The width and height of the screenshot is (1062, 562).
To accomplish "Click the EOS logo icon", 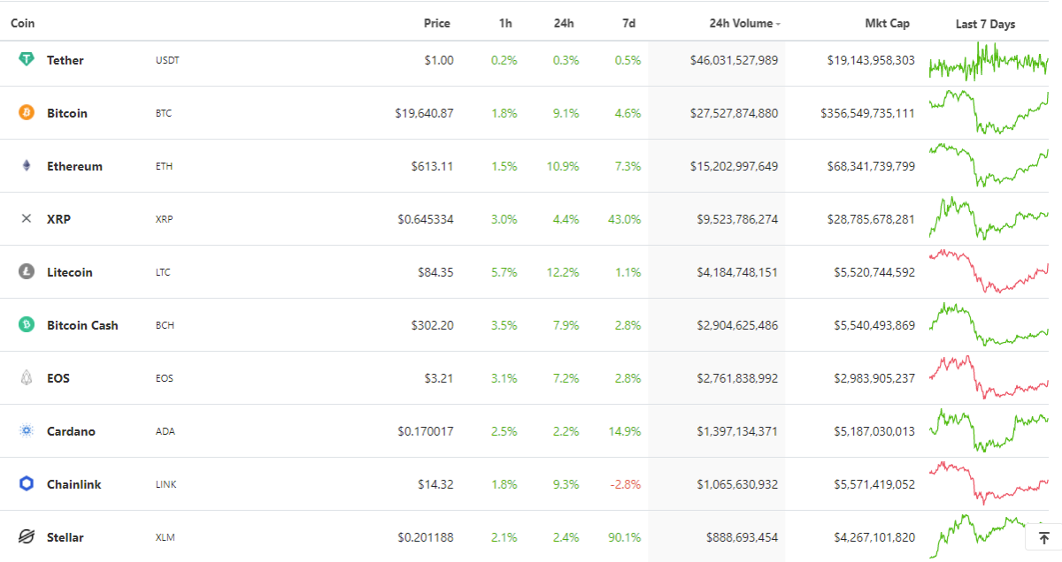I will tap(27, 377).
